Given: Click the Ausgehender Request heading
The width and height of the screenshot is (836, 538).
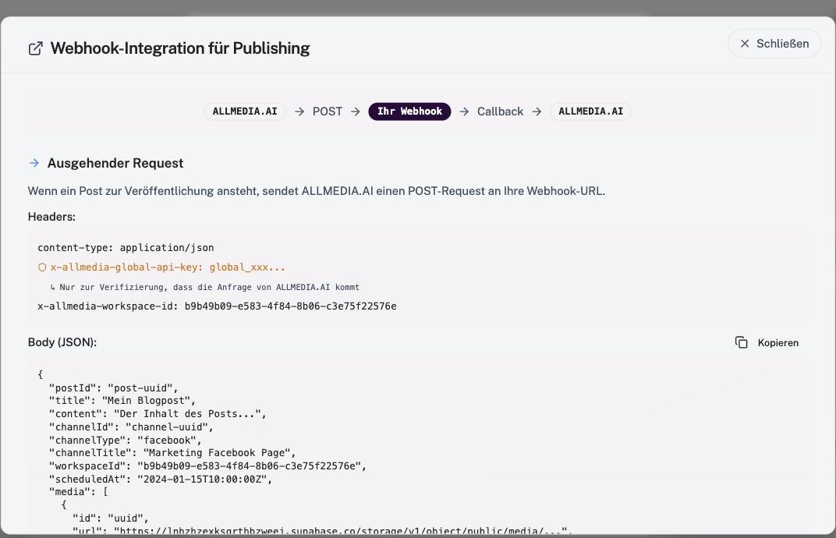Looking at the screenshot, I should [x=115, y=163].
